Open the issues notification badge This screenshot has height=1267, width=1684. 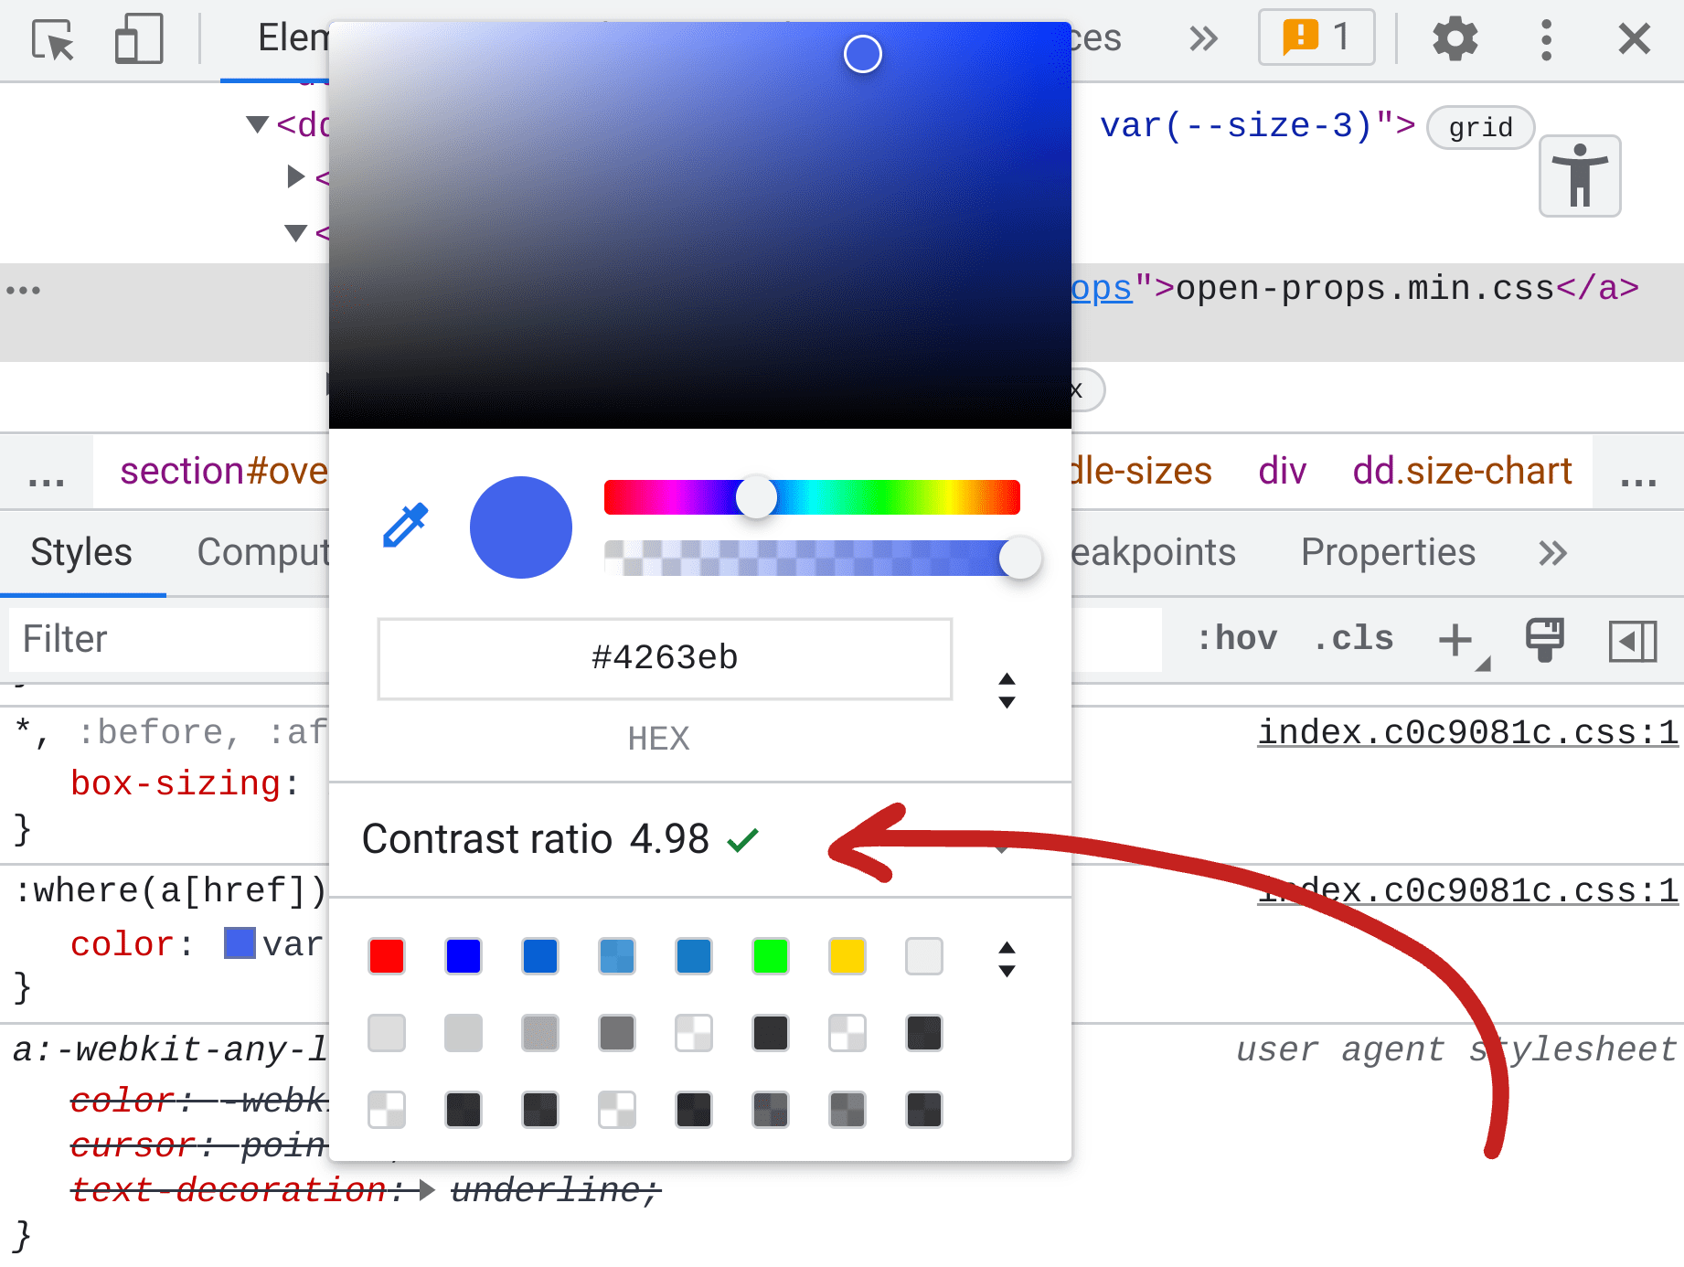[x=1315, y=38]
